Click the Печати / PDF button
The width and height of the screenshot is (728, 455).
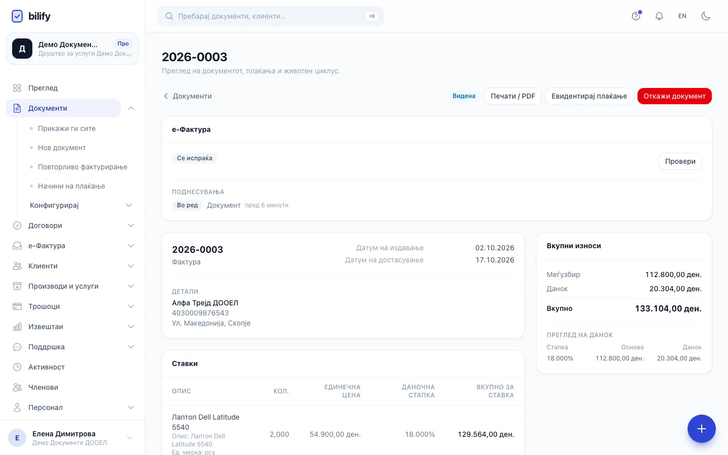point(513,96)
